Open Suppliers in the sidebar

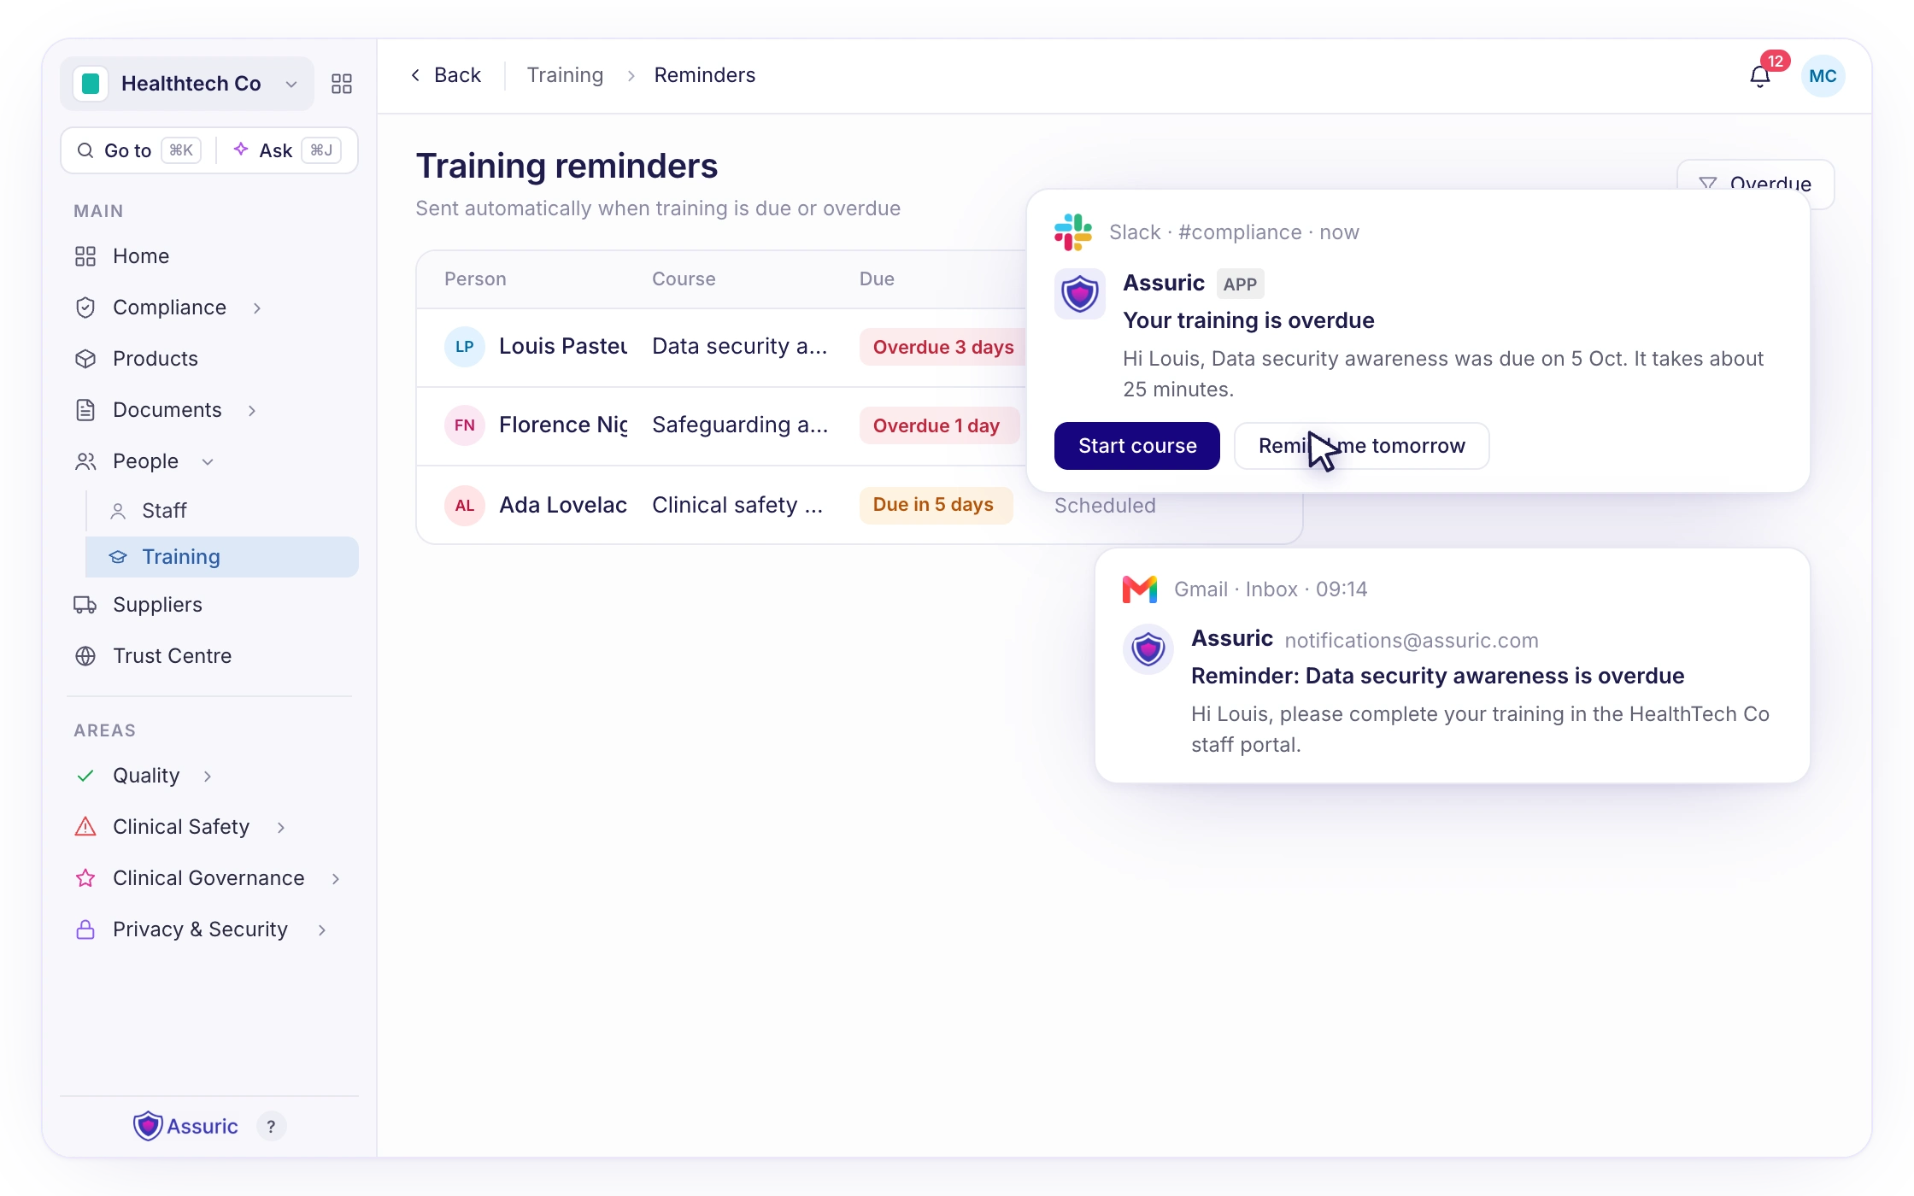209,605
